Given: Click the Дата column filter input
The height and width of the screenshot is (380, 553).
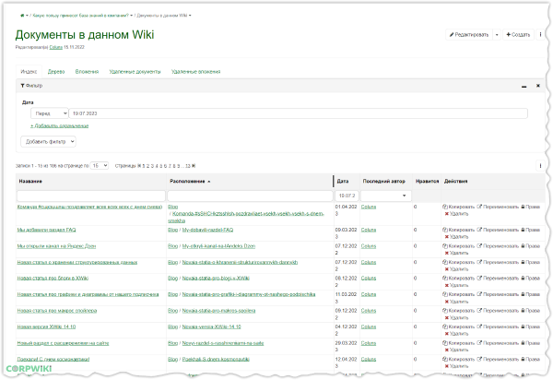Looking at the screenshot, I should (347, 196).
